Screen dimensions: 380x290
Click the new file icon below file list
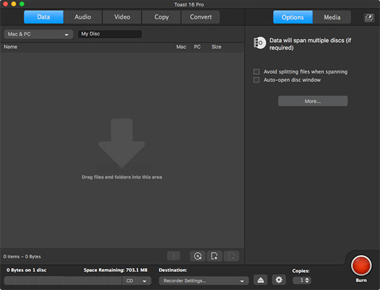click(x=215, y=256)
